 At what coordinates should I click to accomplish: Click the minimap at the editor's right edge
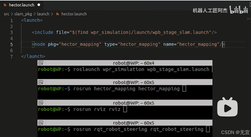(249, 19)
